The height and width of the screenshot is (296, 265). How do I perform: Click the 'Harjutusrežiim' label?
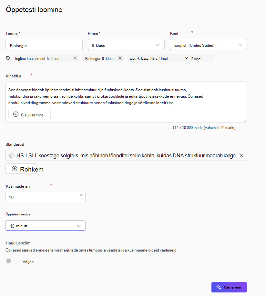point(18,243)
